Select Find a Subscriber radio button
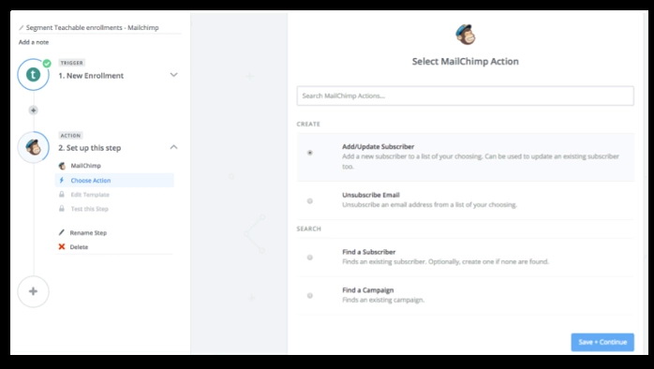 (310, 258)
